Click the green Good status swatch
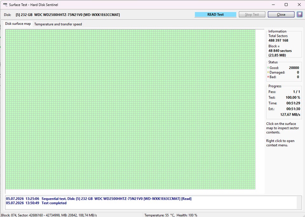This screenshot has width=305, height=217. click(268, 68)
